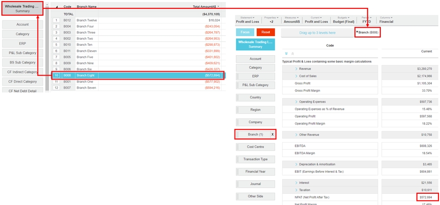Remove Branch filter using the X
The height and width of the screenshot is (205, 440).
point(272,134)
